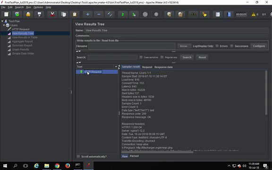Open the function helper list icon
The height and width of the screenshot is (170, 272).
click(x=218, y=14)
